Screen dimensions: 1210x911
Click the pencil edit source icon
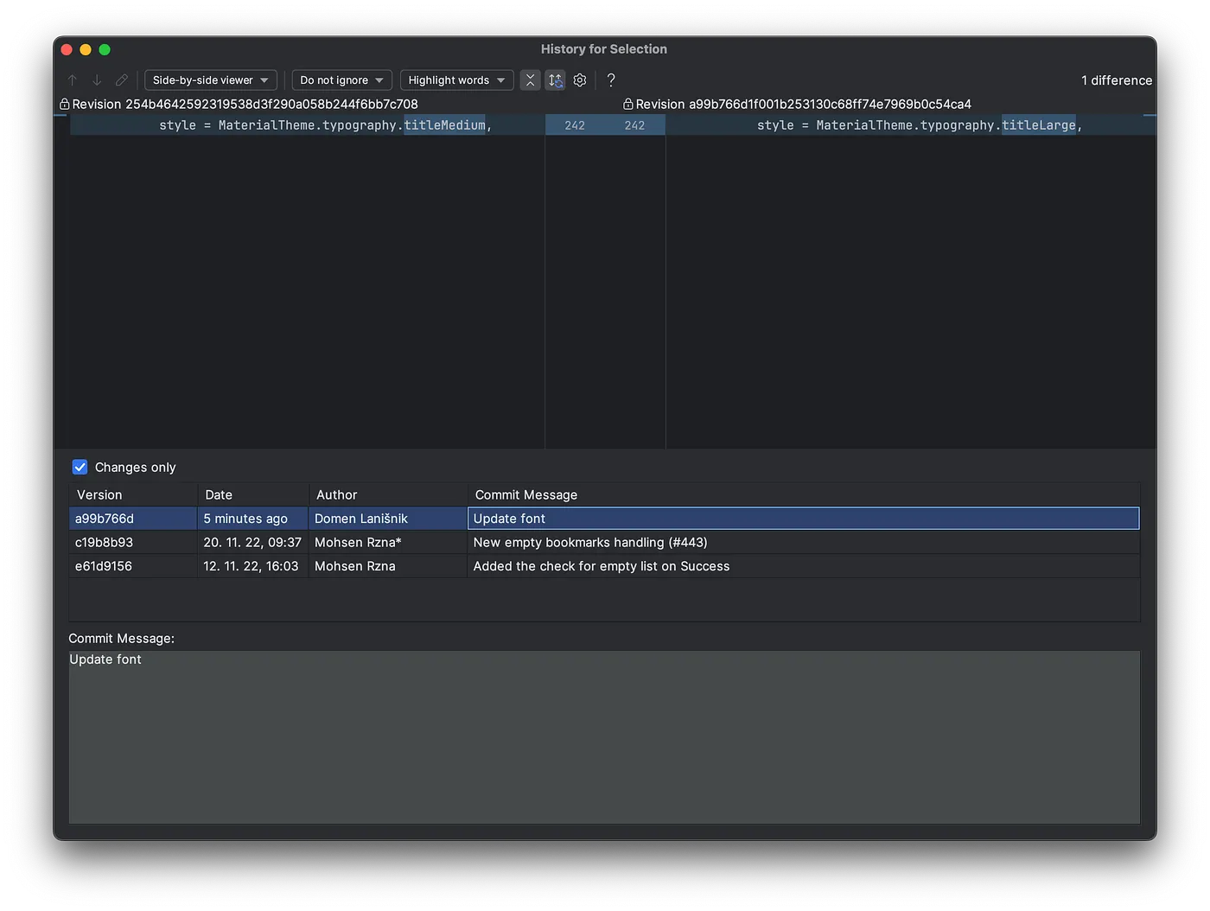pos(122,80)
